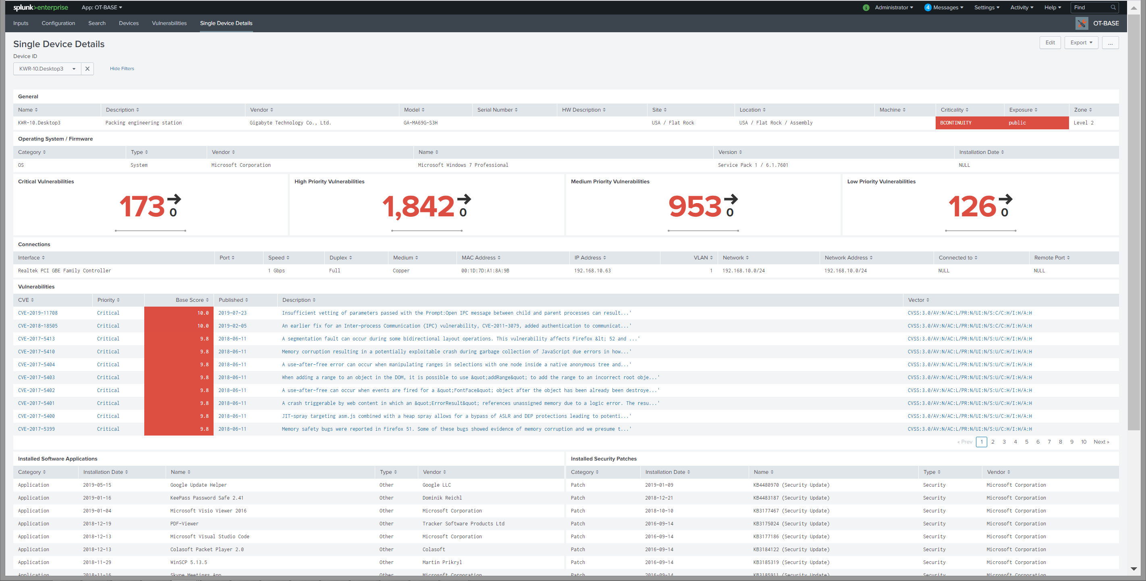Click KeePass Password Safe 2.41 row
Viewport: 1146px width, 581px height.
(x=288, y=498)
